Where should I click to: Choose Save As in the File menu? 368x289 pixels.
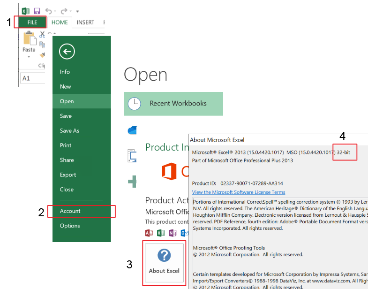tap(82, 130)
